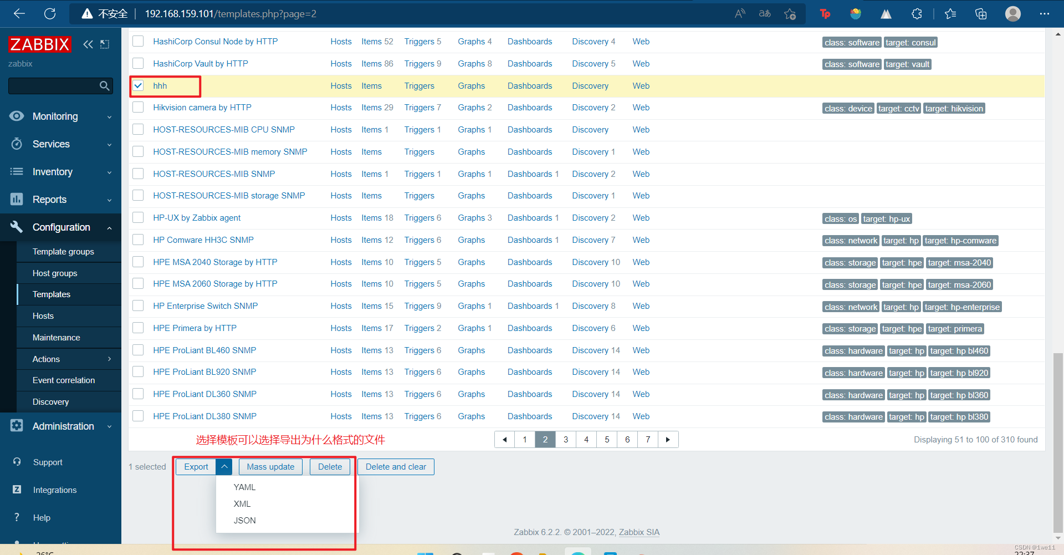This screenshot has height=555, width=1064.
Task: Go to next page arrow in pagination
Action: (x=668, y=440)
